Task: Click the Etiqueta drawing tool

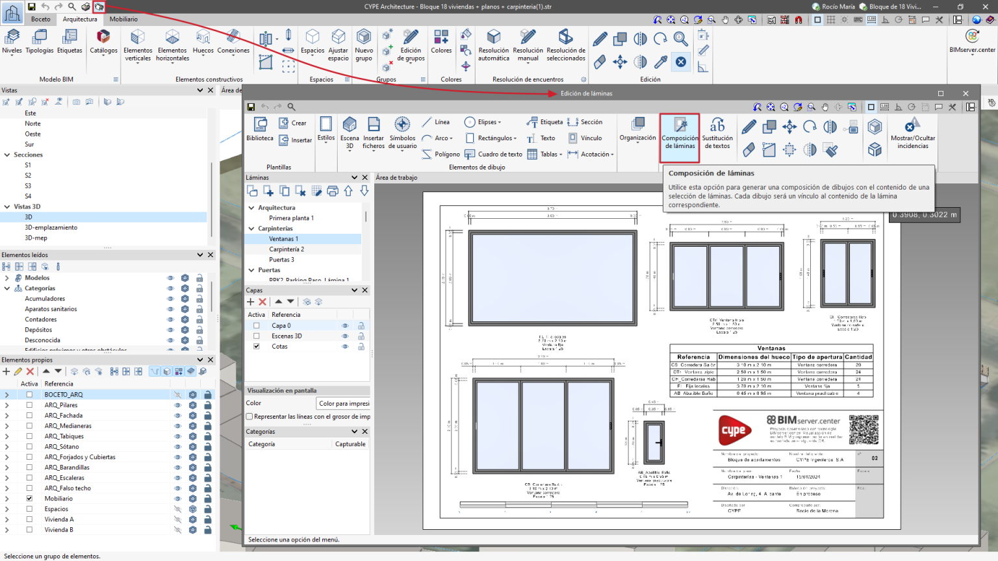Action: [x=544, y=122]
